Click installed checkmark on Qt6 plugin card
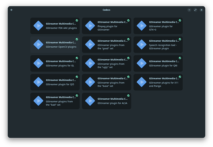The height and width of the screenshot is (147, 213). pyautogui.click(x=180, y=58)
